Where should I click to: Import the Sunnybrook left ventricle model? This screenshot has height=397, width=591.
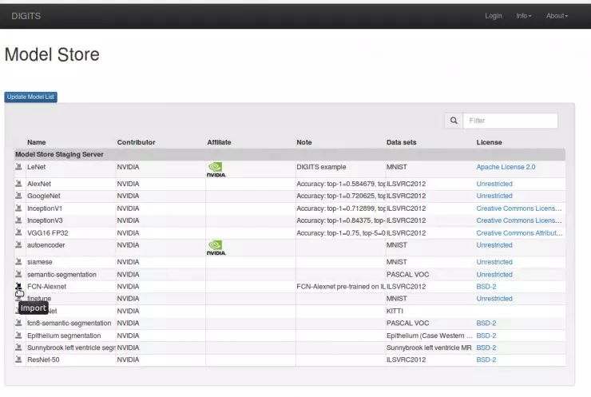[18, 347]
